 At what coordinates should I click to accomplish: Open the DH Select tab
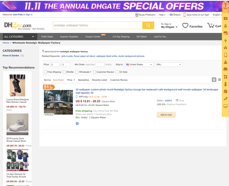(x=142, y=37)
